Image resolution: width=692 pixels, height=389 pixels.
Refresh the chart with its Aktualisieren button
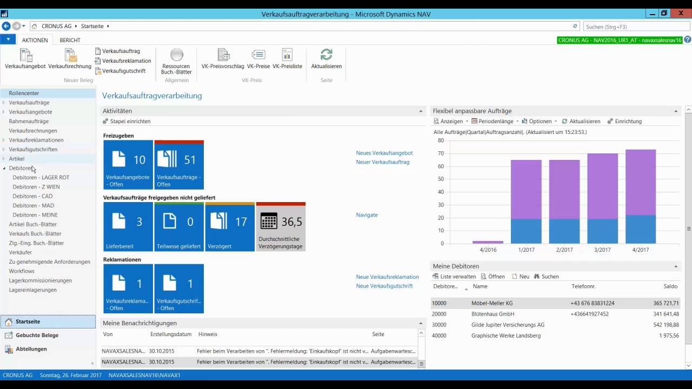point(581,122)
